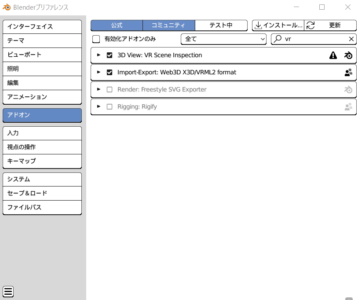Click the Blender logo on VR Scene Inspection row
This screenshot has width=358, height=300.
click(x=348, y=55)
